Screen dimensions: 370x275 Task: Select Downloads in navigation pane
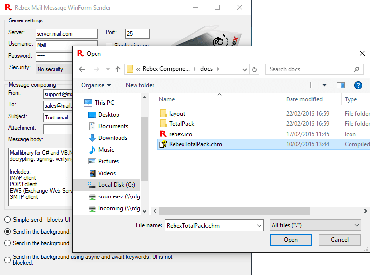click(113, 138)
